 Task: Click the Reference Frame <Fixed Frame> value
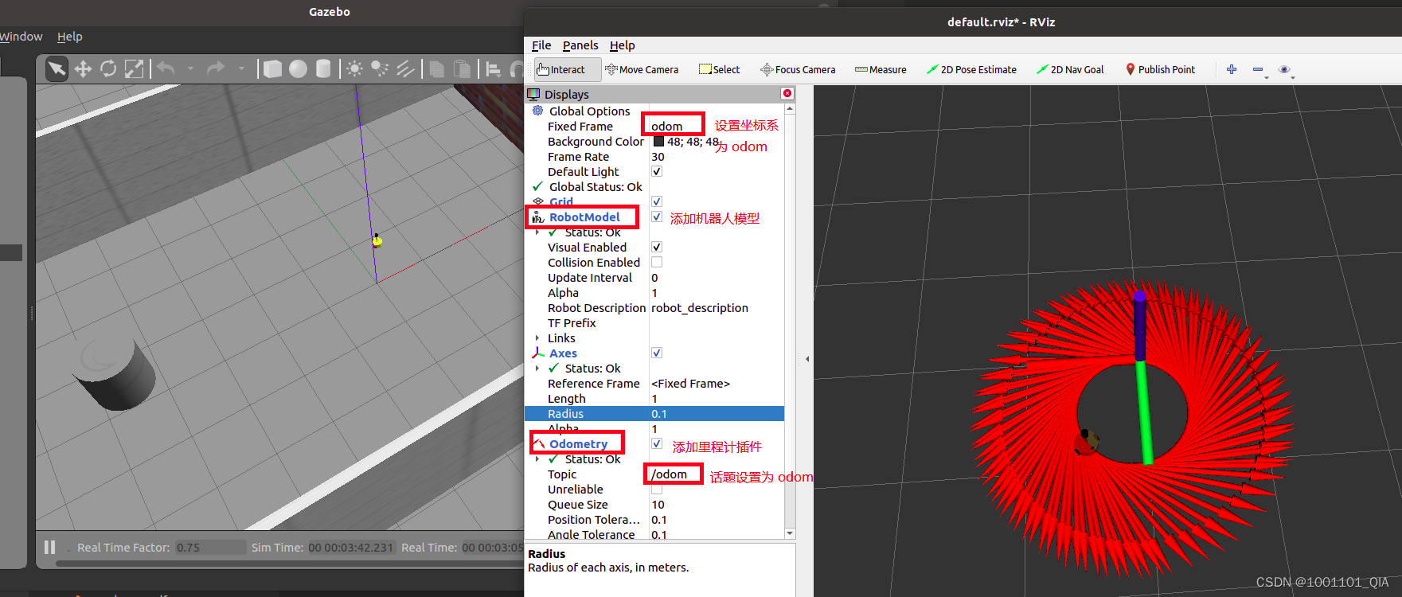(x=690, y=384)
